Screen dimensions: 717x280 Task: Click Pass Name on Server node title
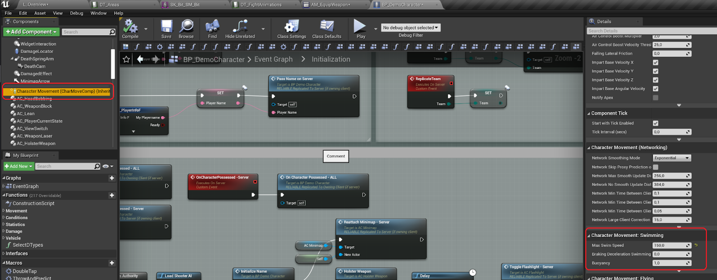[295, 79]
